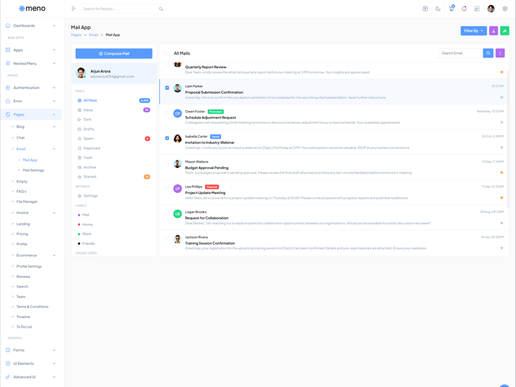The width and height of the screenshot is (516, 387).
Task: Click the Search Email input field
Action: (460, 54)
